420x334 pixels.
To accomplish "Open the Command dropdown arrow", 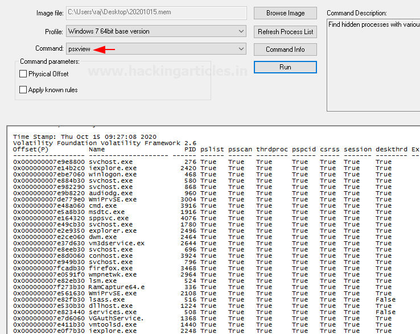I will [241, 50].
